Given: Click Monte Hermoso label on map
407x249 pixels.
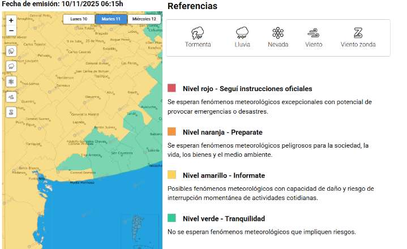Looking at the screenshot, I should point(82,183).
